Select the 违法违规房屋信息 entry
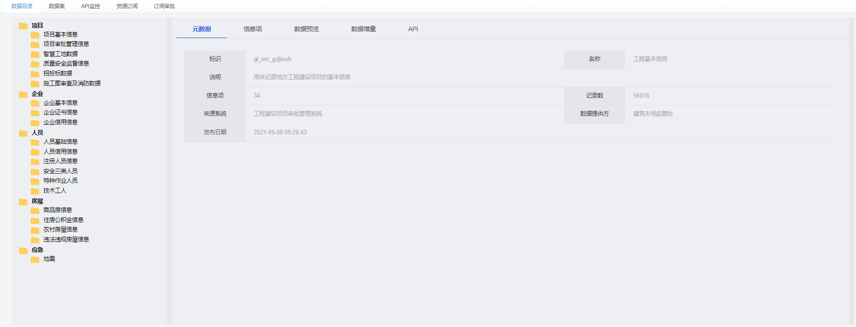The image size is (856, 327). [x=66, y=239]
